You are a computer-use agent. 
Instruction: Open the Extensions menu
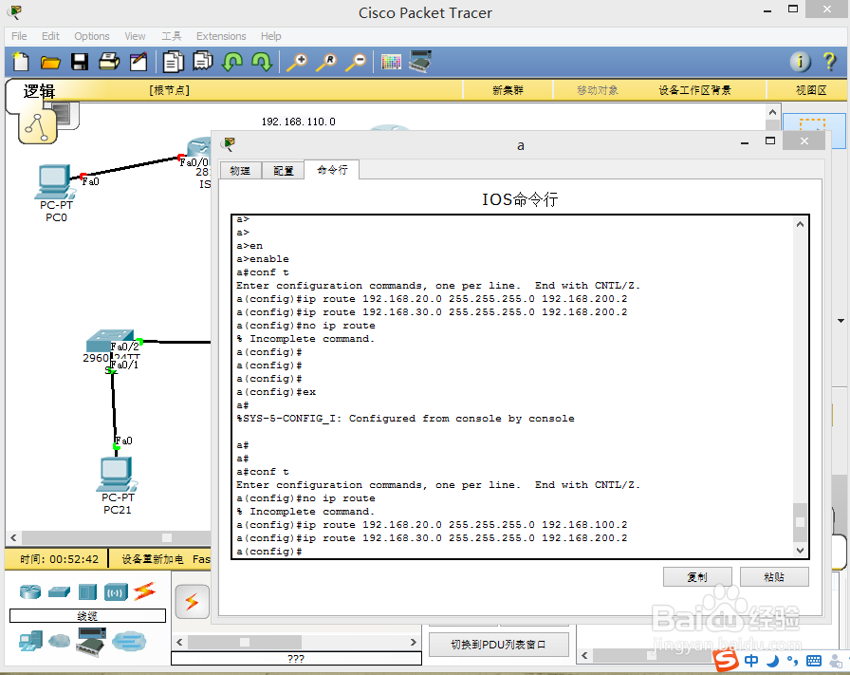[221, 36]
